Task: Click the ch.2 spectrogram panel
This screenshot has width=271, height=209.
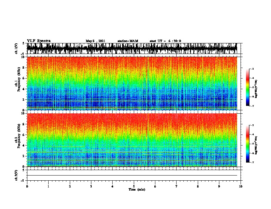Action: click(132, 140)
